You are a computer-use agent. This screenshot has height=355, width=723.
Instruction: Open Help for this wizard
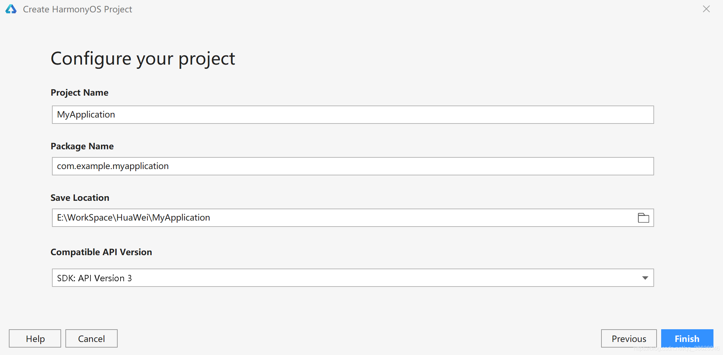[35, 339]
